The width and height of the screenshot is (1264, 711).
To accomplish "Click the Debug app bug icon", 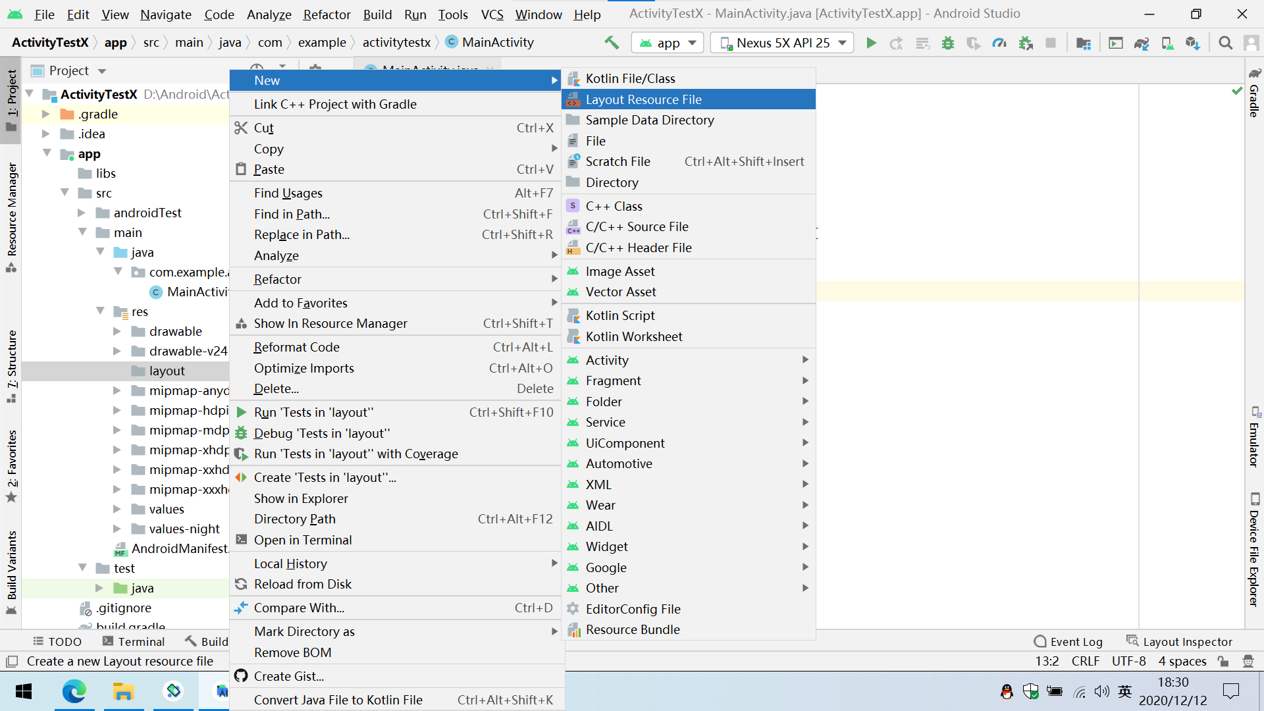I will [x=948, y=43].
